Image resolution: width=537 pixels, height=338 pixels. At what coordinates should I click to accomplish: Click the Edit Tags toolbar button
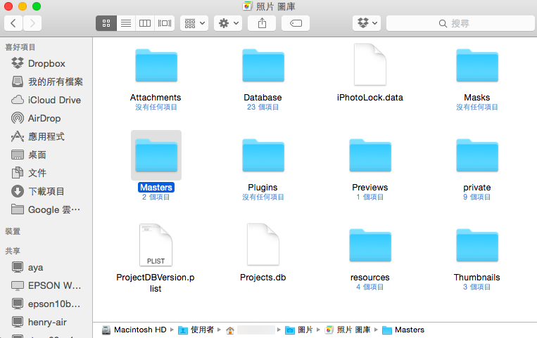click(x=296, y=23)
